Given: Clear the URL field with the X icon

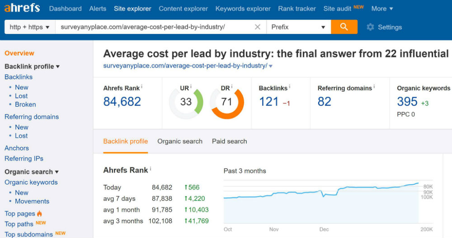Looking at the screenshot, I should [x=258, y=27].
